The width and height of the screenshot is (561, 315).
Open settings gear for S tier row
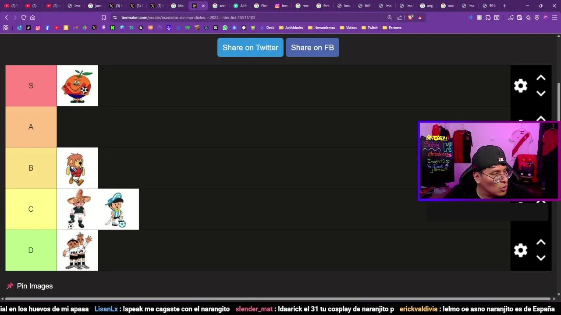(520, 86)
